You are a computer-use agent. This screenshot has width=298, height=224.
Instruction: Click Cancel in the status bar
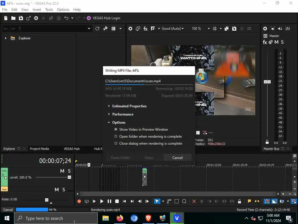[8, 210]
